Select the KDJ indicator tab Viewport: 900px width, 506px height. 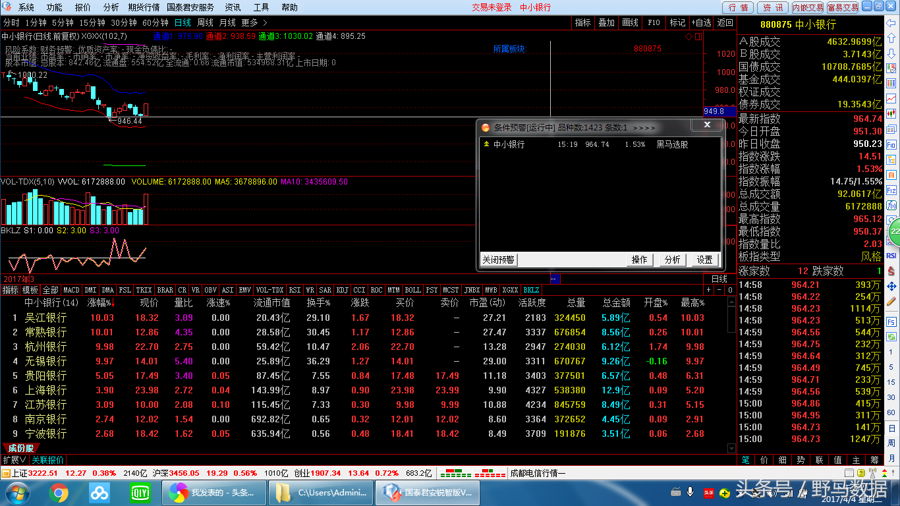pyautogui.click(x=342, y=290)
